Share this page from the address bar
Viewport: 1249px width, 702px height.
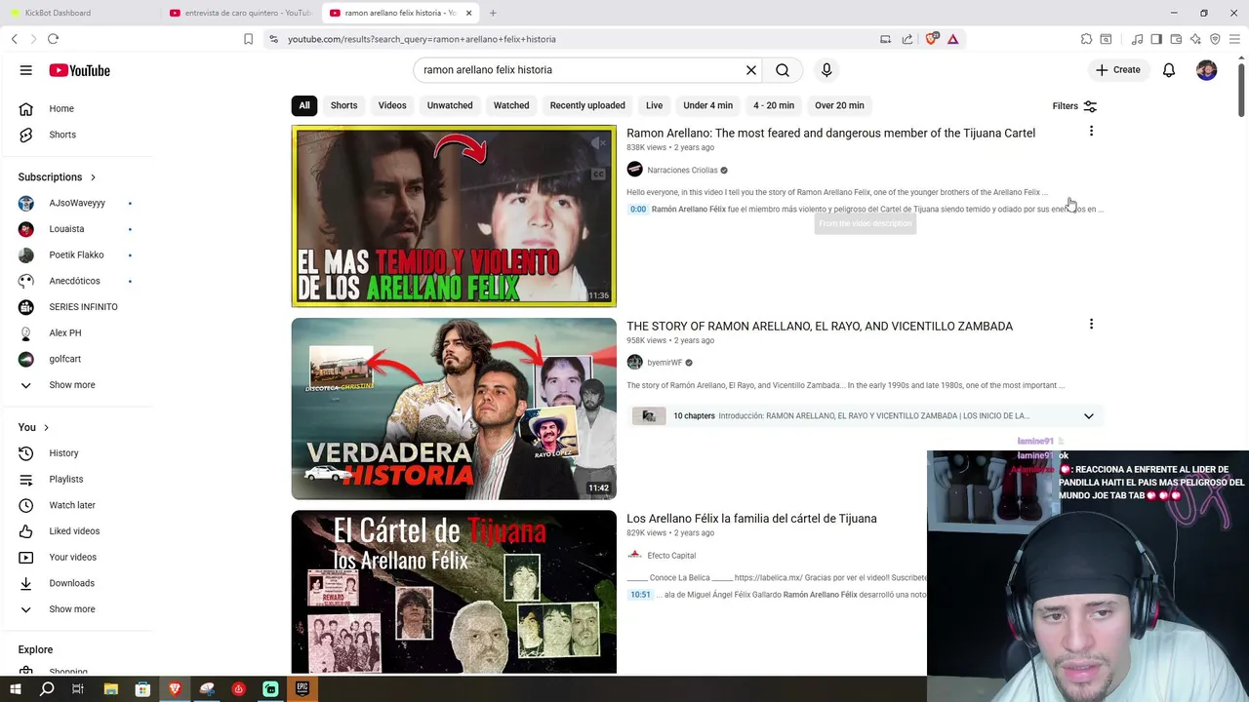[x=907, y=39]
